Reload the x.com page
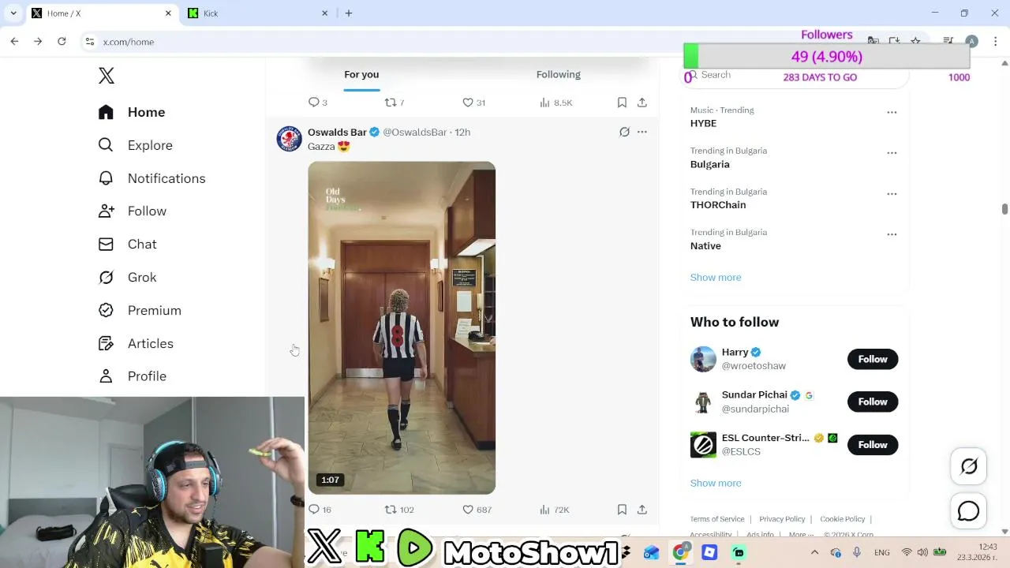 point(62,42)
